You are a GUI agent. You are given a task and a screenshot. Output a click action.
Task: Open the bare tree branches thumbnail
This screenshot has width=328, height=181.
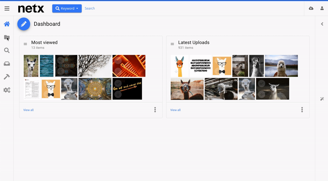[x=95, y=66]
